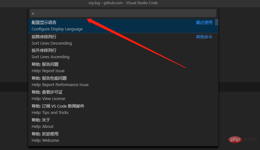Open the Help: Report Issue command
The width and height of the screenshot is (260, 150).
(x=123, y=68)
